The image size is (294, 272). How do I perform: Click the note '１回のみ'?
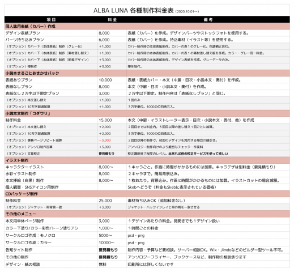click(134, 100)
